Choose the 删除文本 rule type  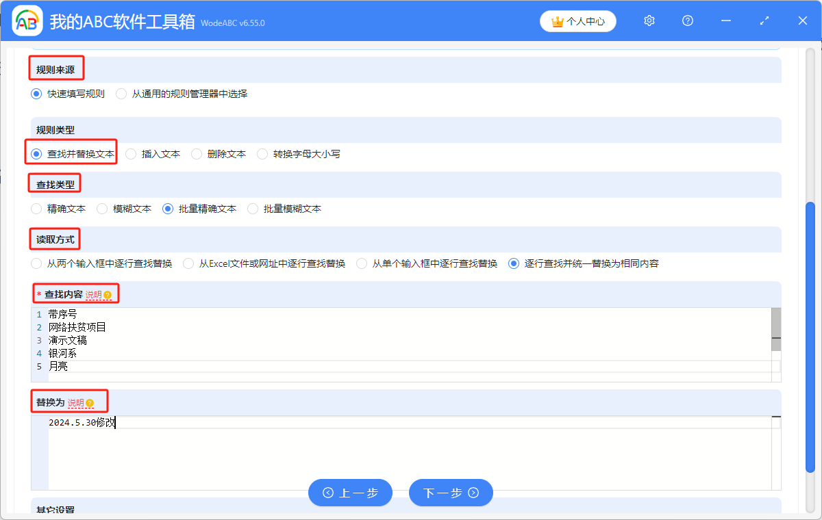[x=197, y=154]
